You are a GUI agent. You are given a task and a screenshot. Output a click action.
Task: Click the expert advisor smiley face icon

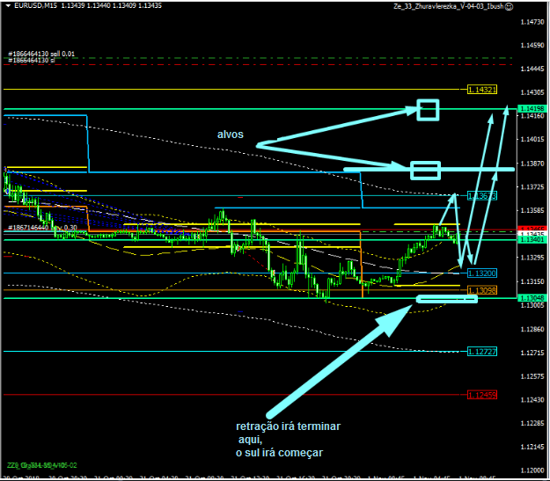point(510,6)
